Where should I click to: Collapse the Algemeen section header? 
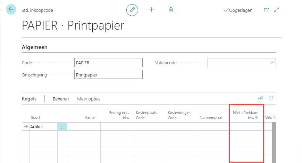tap(35, 47)
